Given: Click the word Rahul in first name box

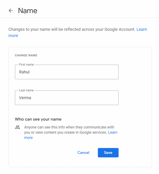Looking at the screenshot, I should point(24,72).
